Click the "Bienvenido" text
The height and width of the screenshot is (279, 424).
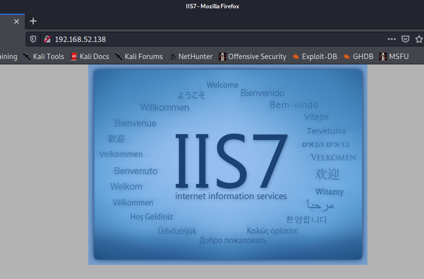262,93
